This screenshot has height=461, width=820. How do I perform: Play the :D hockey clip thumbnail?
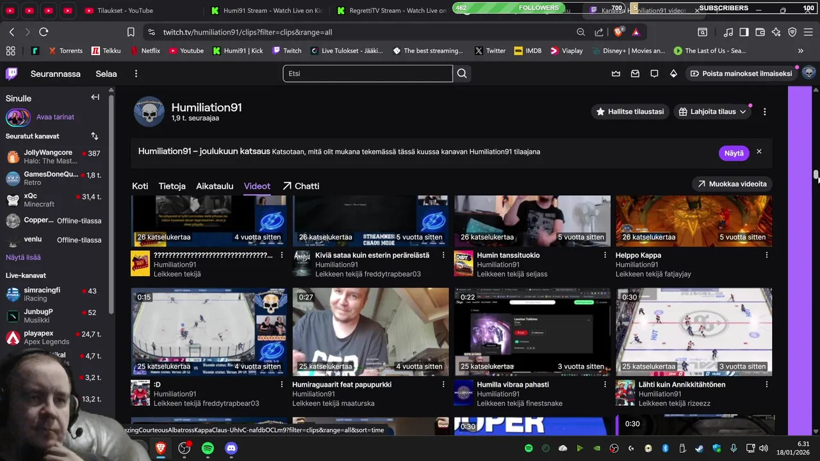click(x=209, y=332)
